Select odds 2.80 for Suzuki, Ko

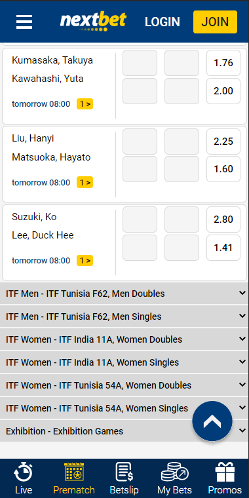pyautogui.click(x=223, y=220)
